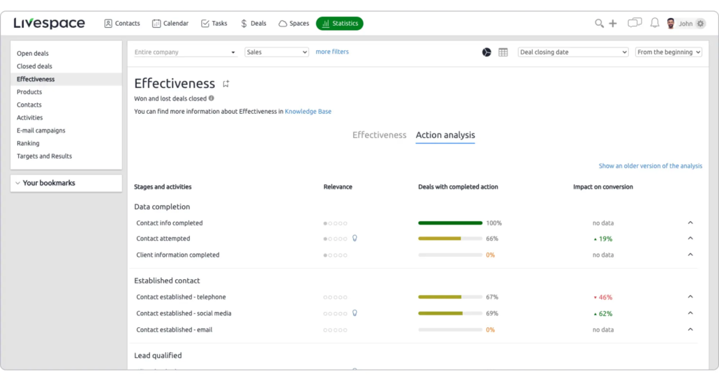719x381 pixels.
Task: Click the Impact on conversion column header
Action: [603, 186]
